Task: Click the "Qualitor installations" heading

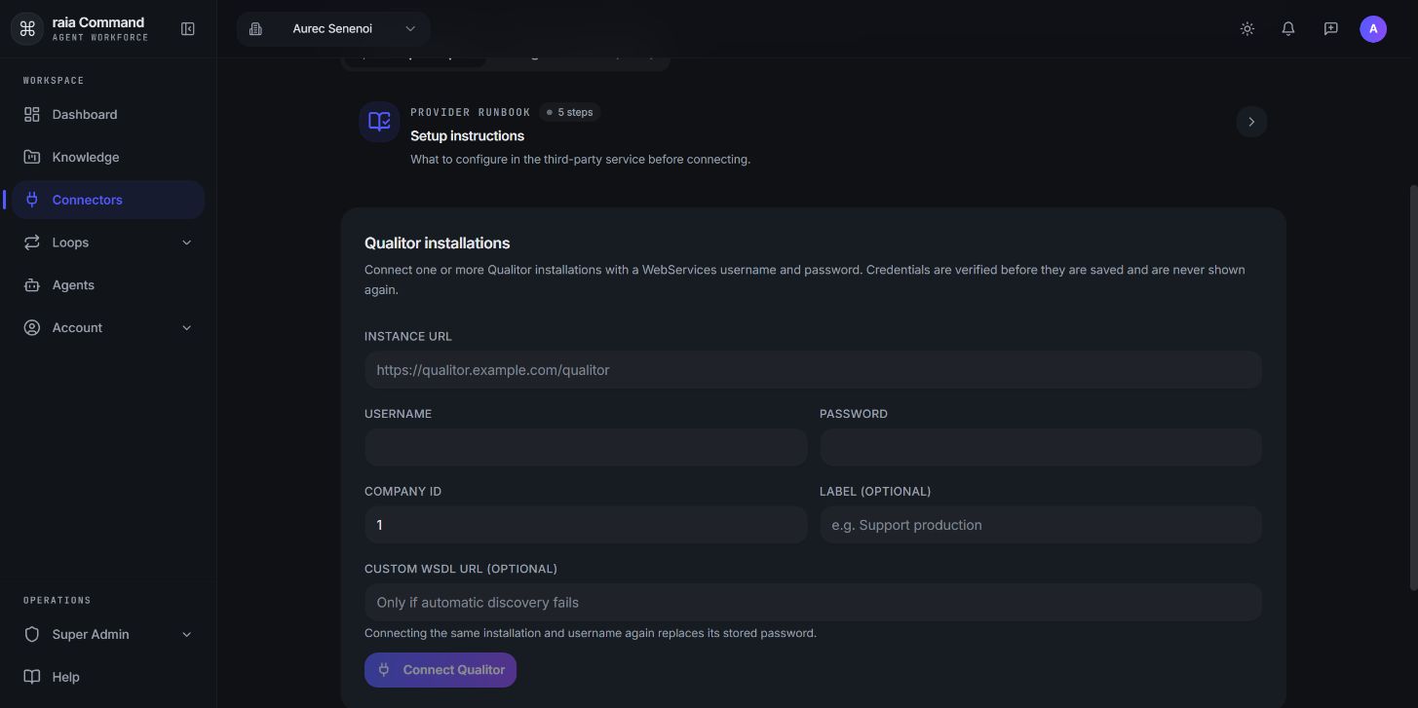Action: 438,243
